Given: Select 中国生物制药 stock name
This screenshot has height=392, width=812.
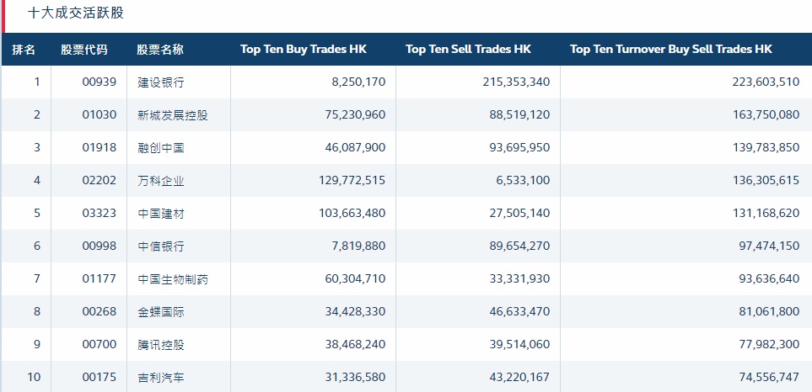Looking at the screenshot, I should [x=172, y=279].
